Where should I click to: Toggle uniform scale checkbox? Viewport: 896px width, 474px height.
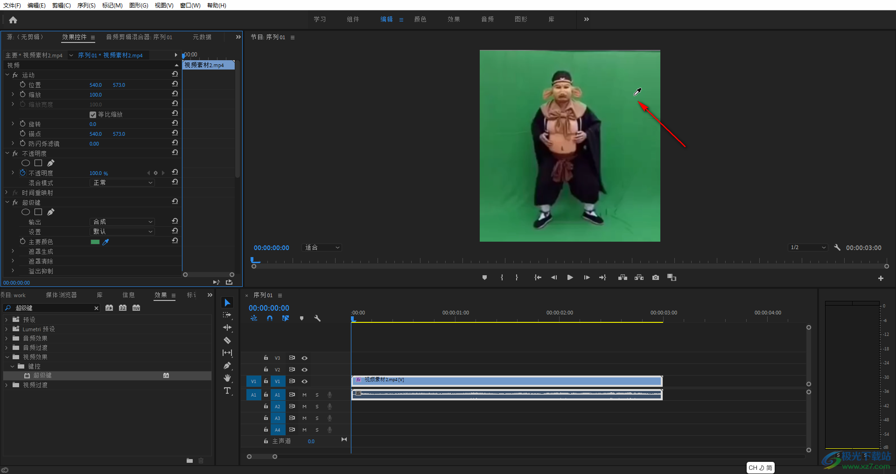(x=93, y=114)
